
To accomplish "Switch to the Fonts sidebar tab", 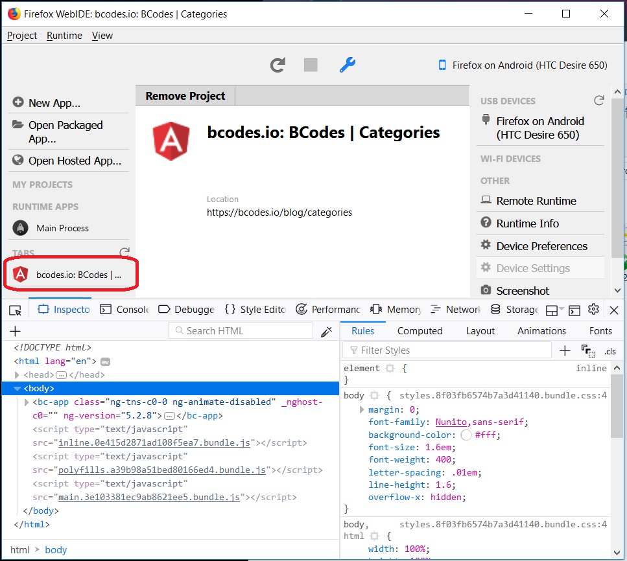I will [x=600, y=331].
